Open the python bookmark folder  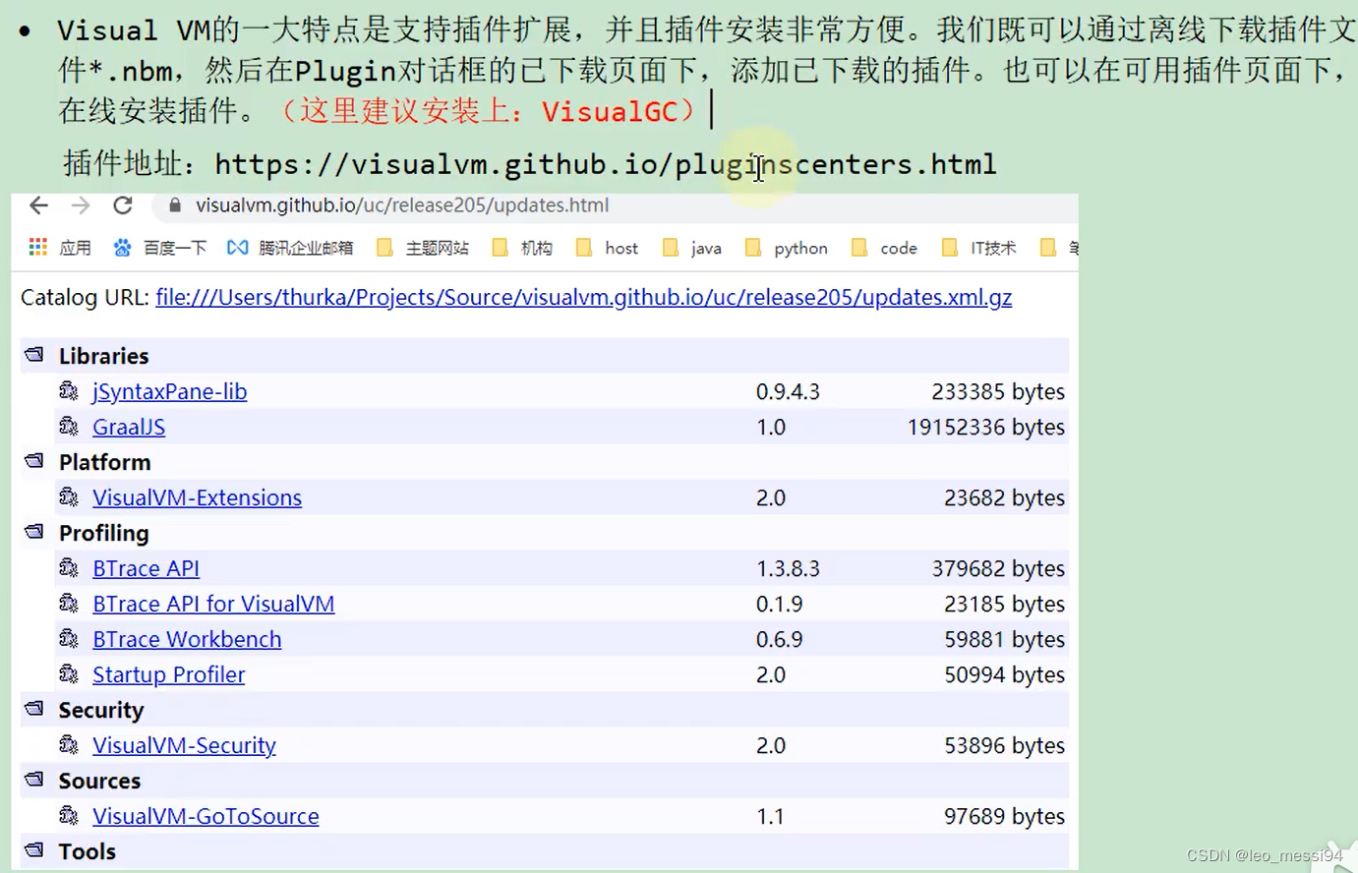pyautogui.click(x=787, y=248)
